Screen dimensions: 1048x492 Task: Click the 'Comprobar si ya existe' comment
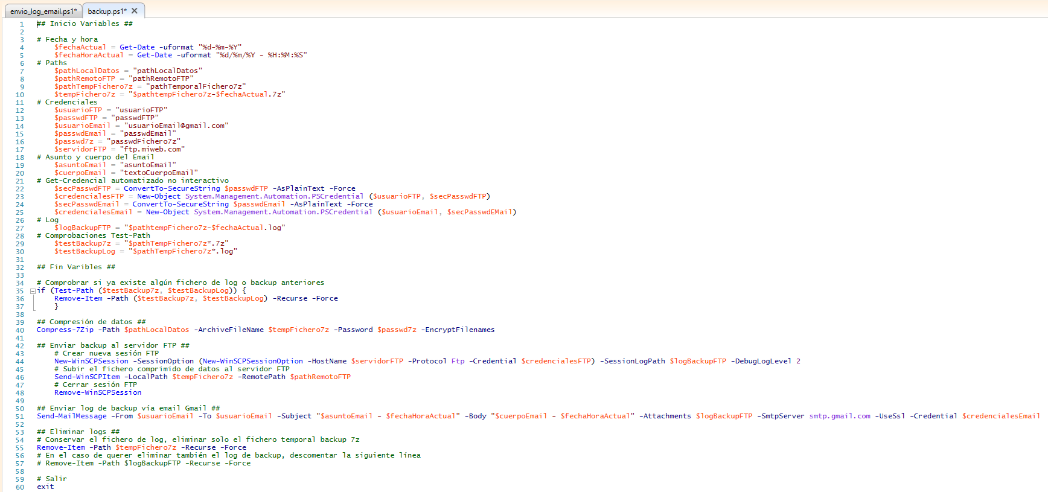181,283
